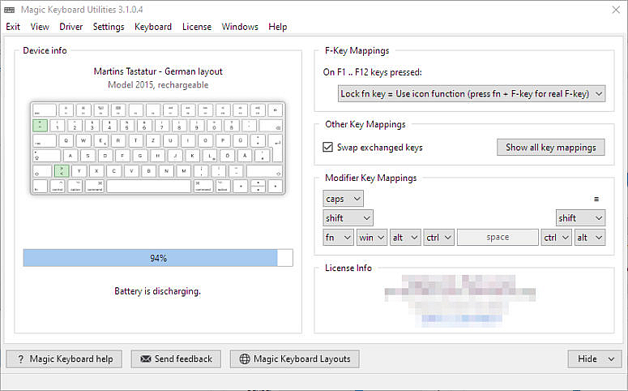Click 'Martins Tastatur - German layout' text
This screenshot has width=628, height=391.
pyautogui.click(x=158, y=71)
